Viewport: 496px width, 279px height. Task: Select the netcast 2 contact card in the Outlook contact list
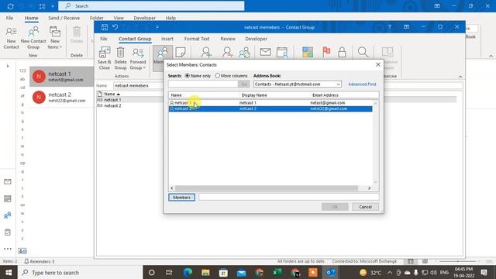(x=61, y=97)
